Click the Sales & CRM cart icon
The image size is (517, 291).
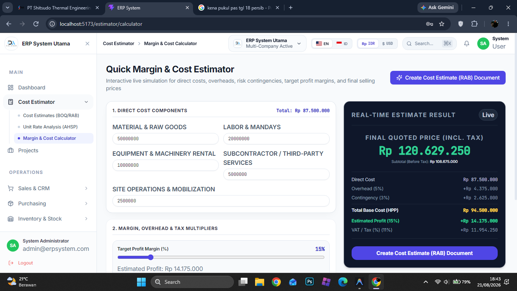11,188
